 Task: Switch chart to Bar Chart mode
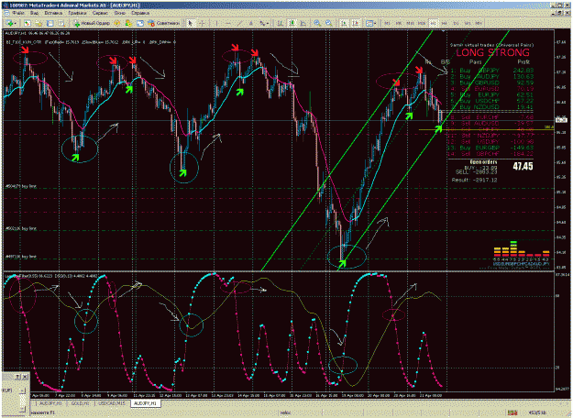[280, 23]
